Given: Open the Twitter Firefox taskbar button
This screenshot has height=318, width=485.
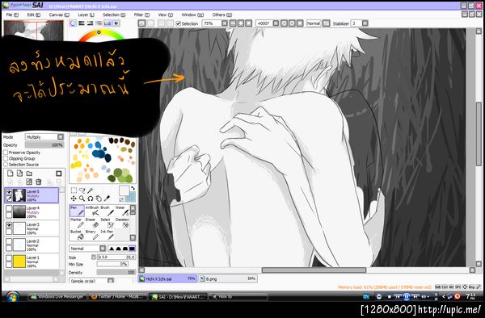Looking at the screenshot, I should (117, 297).
